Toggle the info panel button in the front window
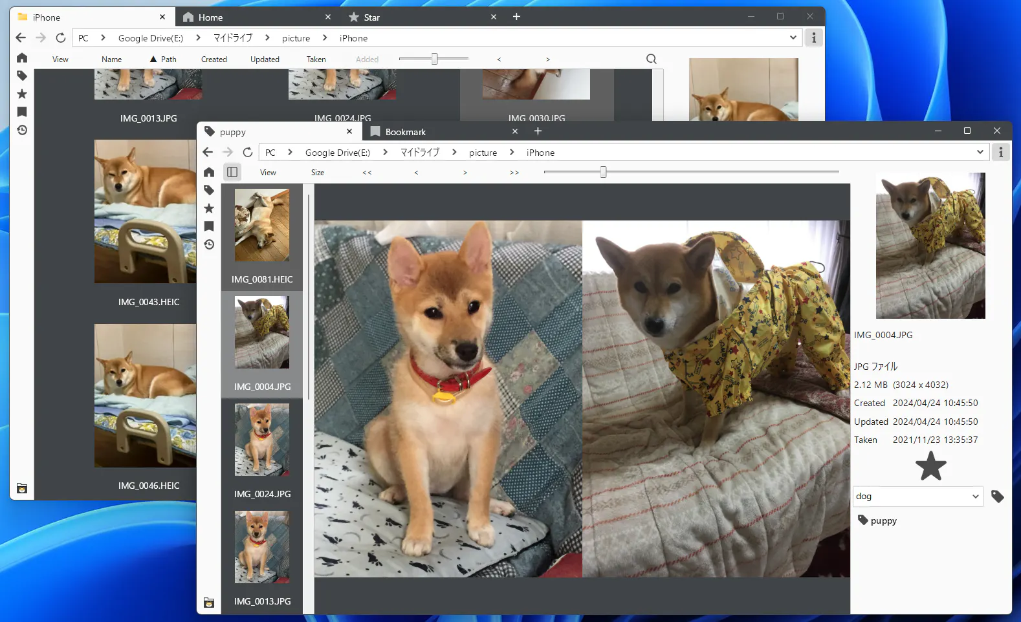Image resolution: width=1021 pixels, height=622 pixels. [1001, 153]
